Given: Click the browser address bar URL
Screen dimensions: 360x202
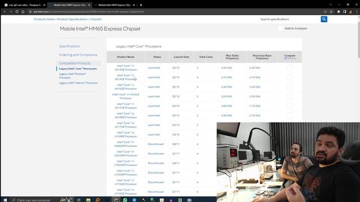Looking at the screenshot, I should pos(89,11).
